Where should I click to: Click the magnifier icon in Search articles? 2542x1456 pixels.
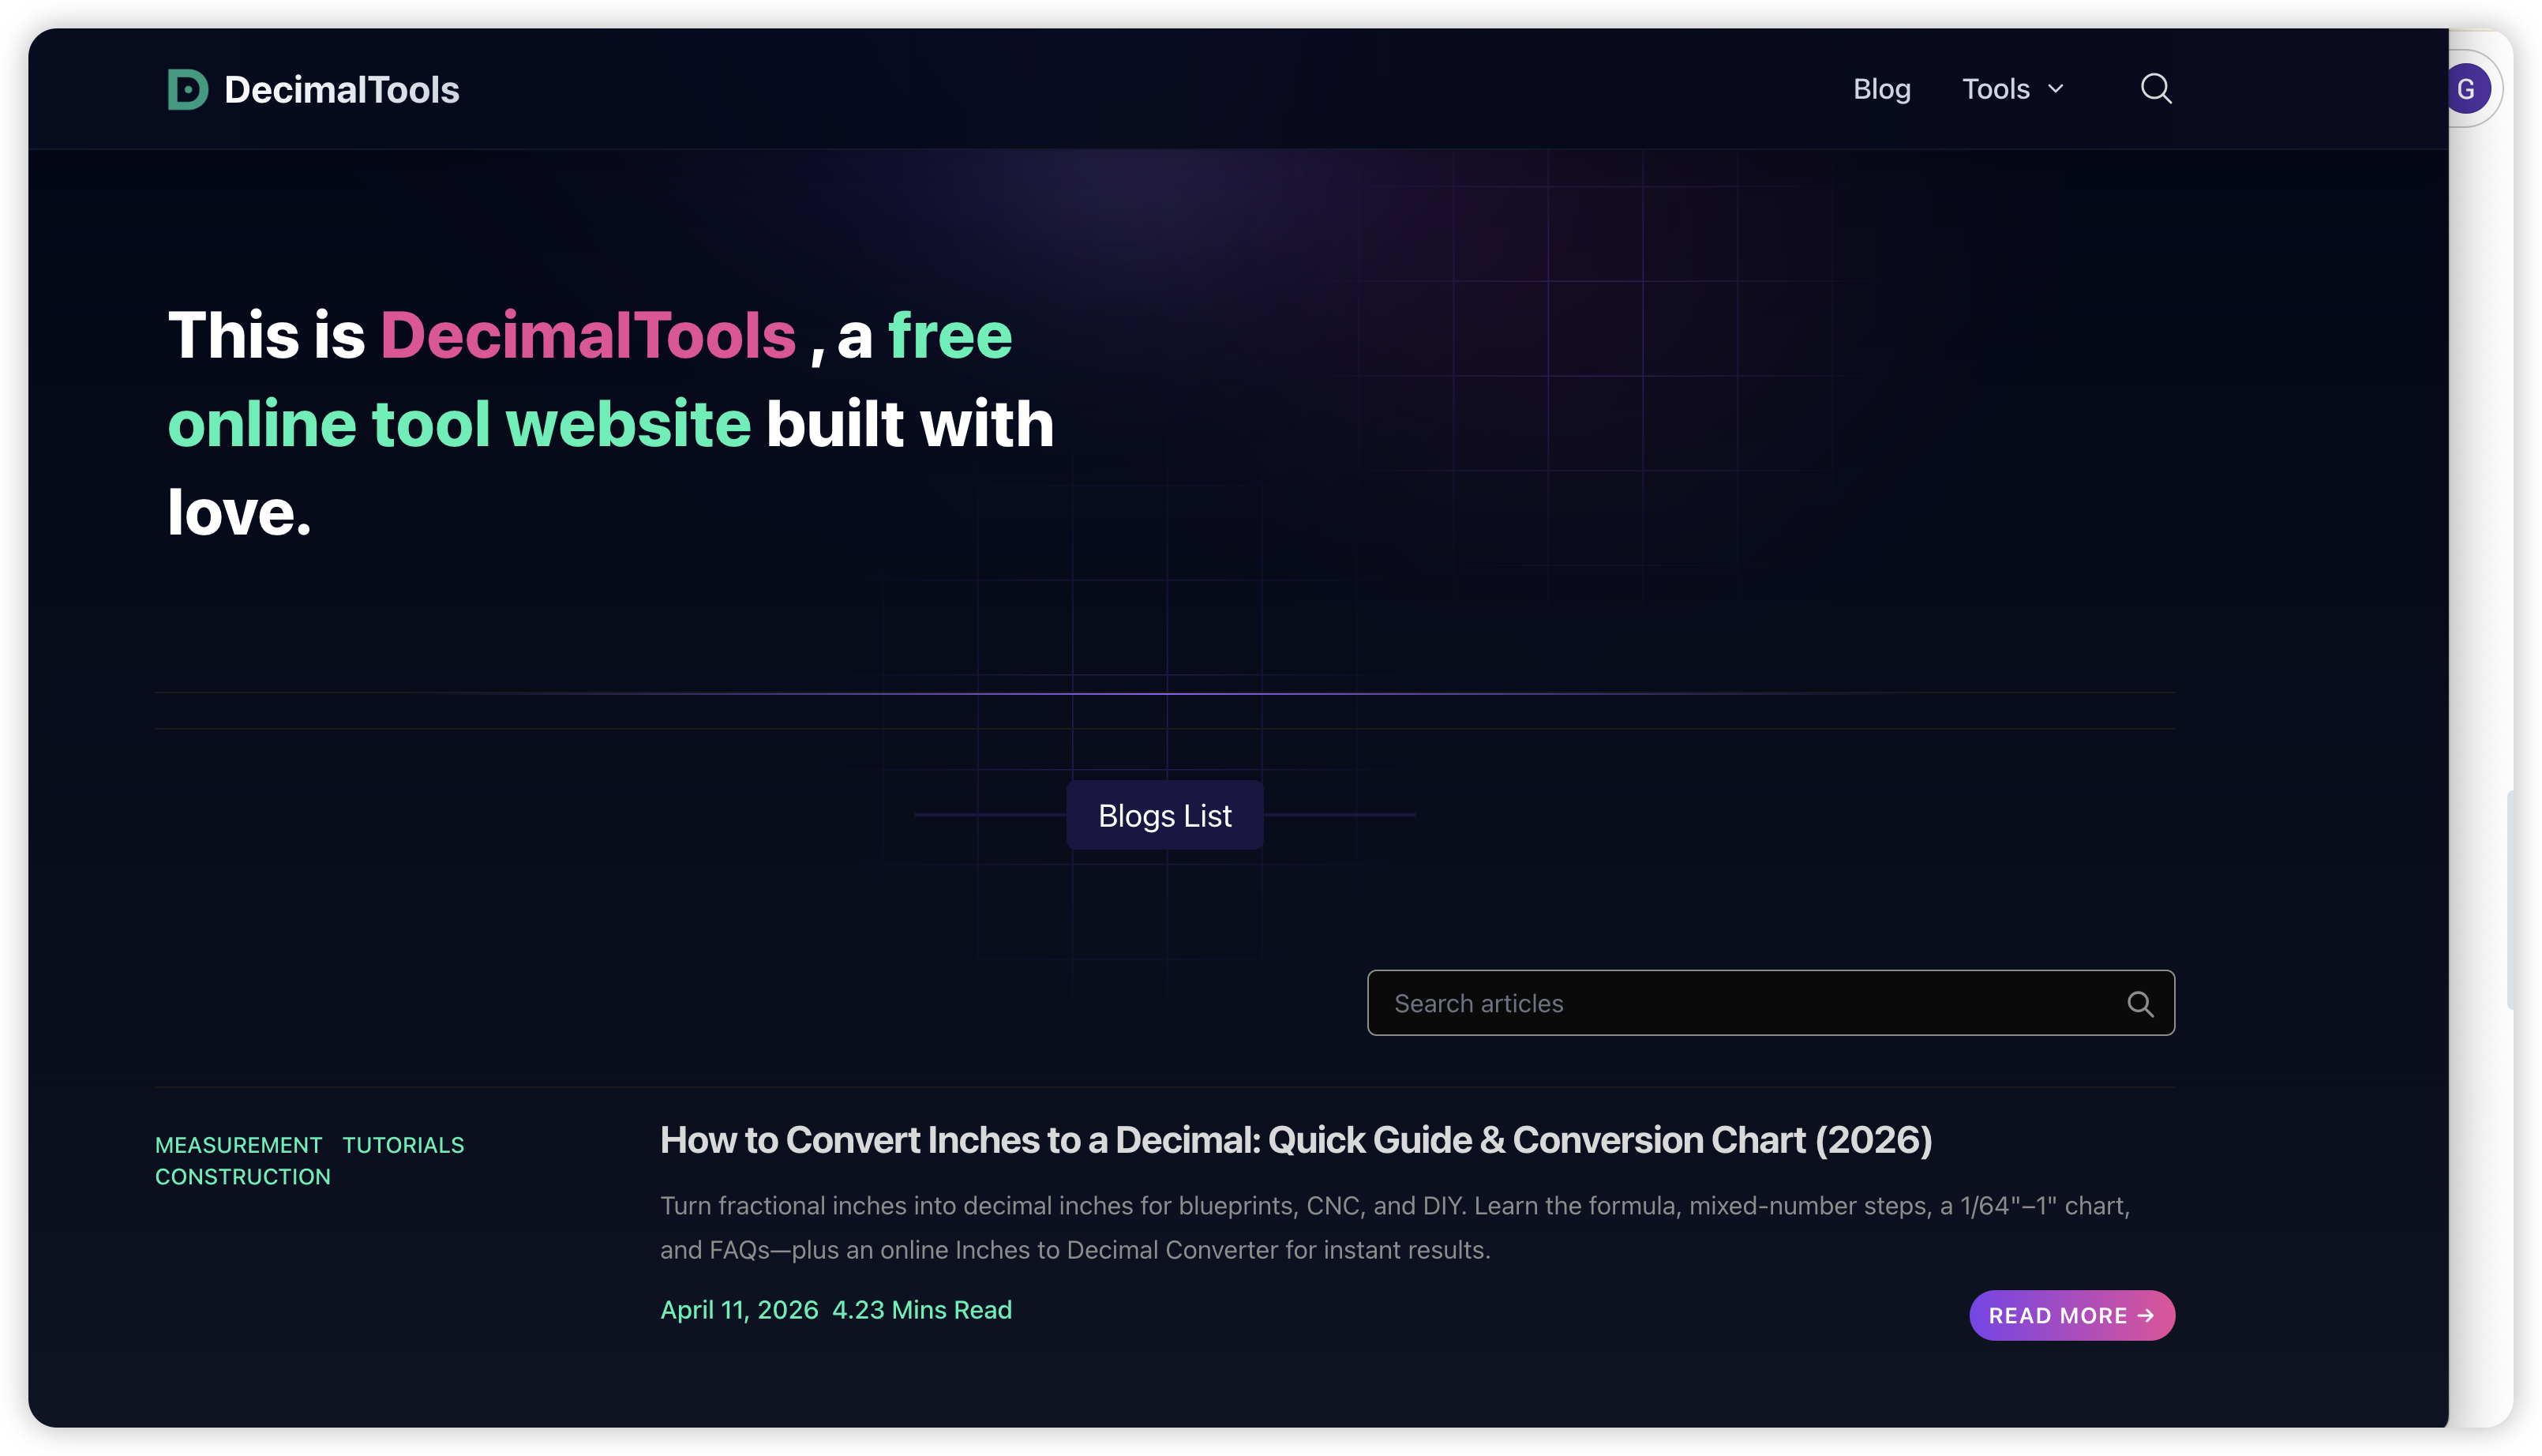[x=2140, y=1004]
